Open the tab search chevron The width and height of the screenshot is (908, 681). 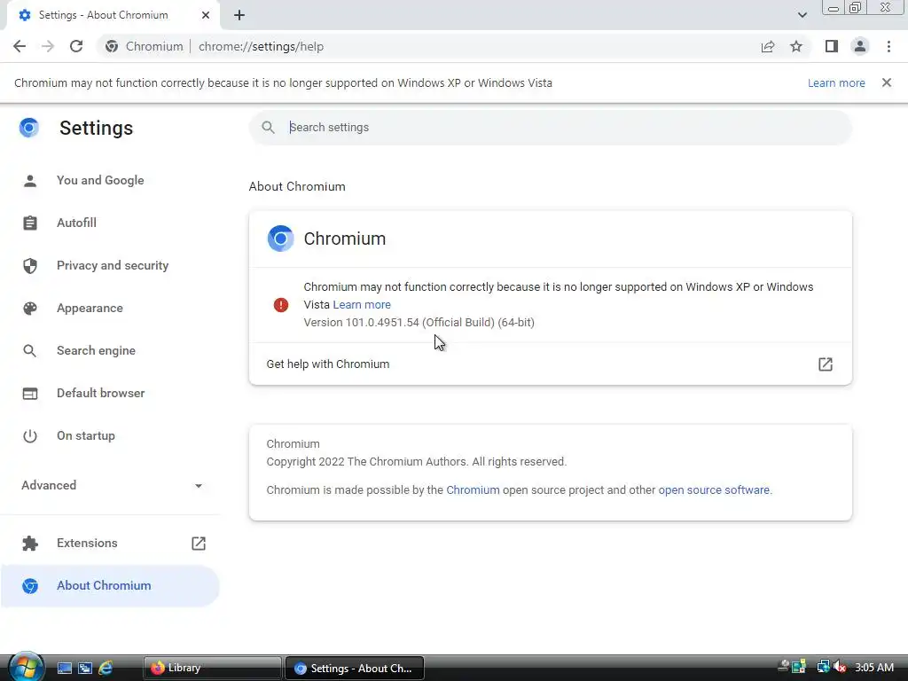[802, 15]
